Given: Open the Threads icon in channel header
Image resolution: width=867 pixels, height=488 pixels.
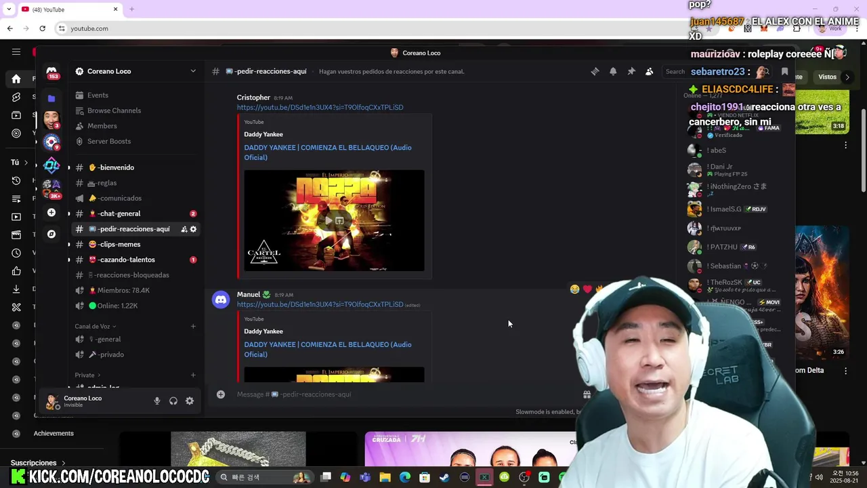Looking at the screenshot, I should [x=595, y=71].
